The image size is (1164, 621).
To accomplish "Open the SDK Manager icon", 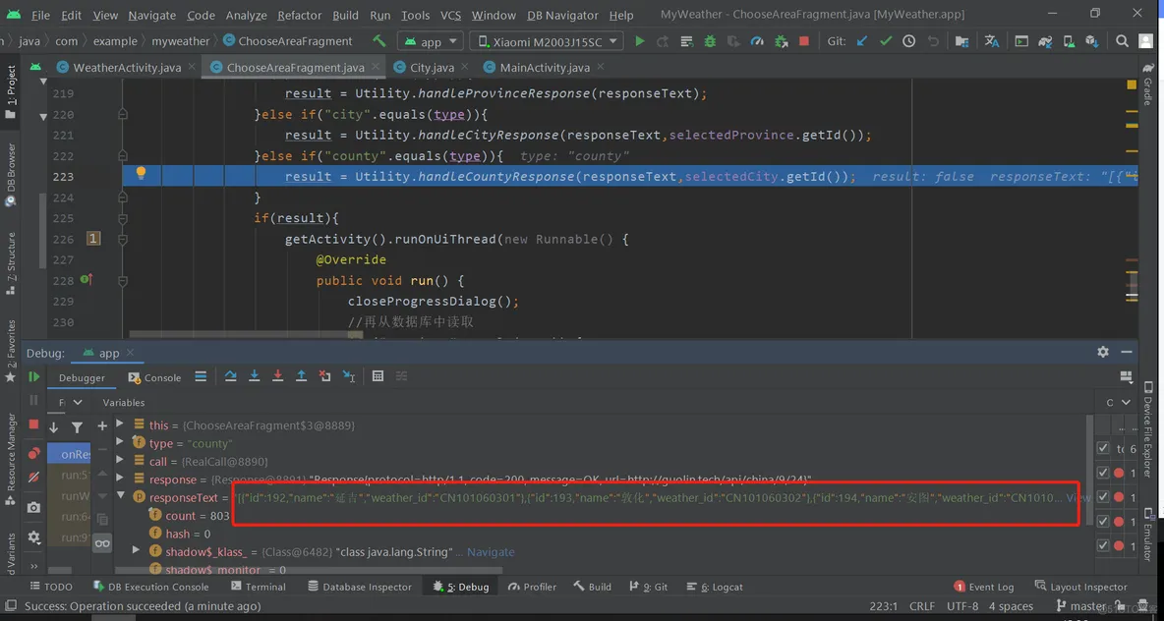I will click(1090, 41).
